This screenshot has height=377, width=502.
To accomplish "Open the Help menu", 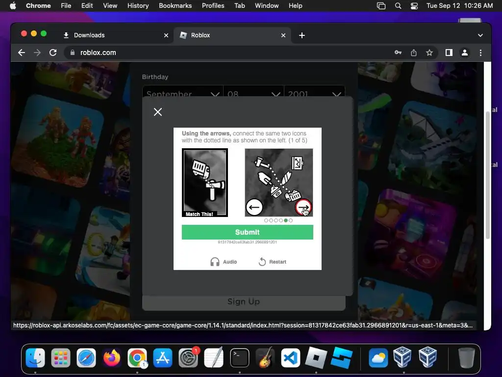I will coord(295,5).
